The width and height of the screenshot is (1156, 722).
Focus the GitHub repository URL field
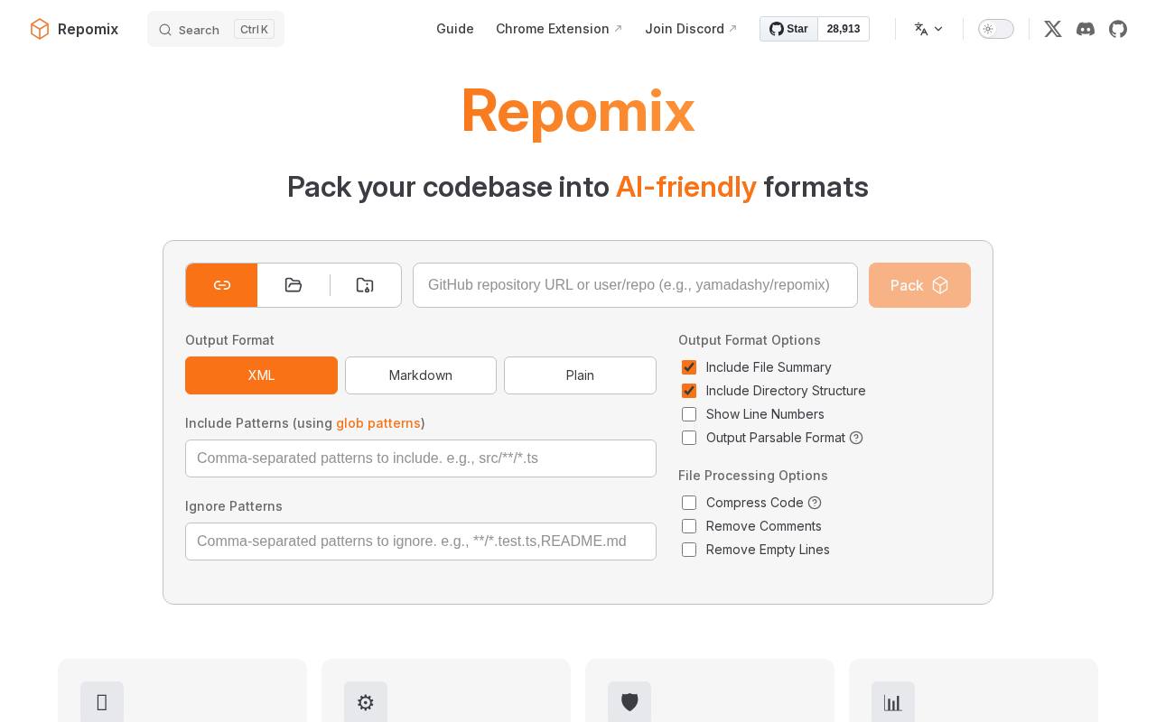635,285
